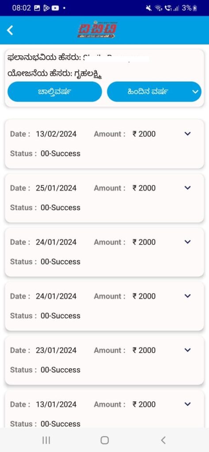The height and width of the screenshot is (452, 209).
Task: Select the ಚಾಲ್ತಿವರ್ಷ current year button
Action: click(x=54, y=92)
